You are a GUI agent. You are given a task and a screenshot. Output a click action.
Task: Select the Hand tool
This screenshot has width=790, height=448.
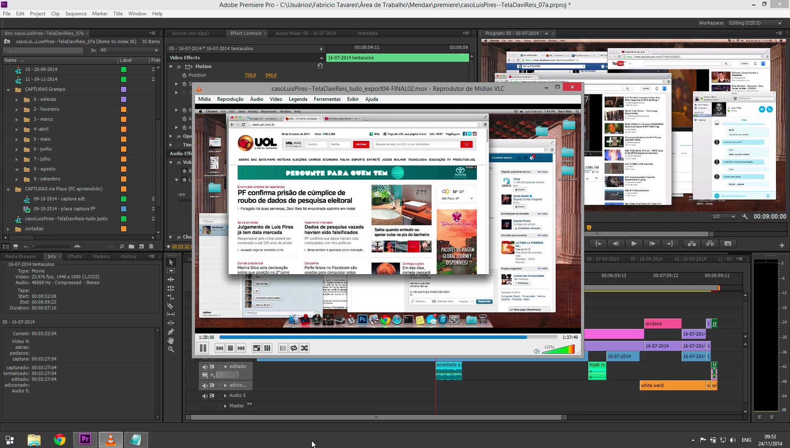[171, 340]
